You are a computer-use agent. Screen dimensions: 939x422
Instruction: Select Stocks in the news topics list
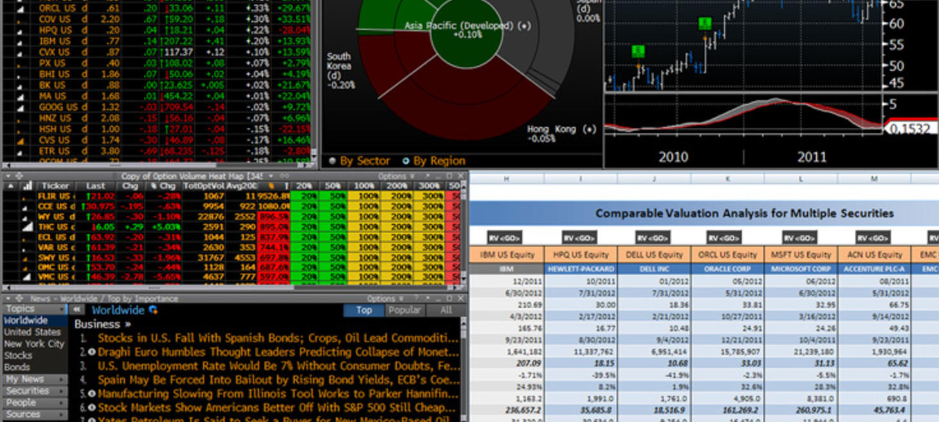coord(34,355)
